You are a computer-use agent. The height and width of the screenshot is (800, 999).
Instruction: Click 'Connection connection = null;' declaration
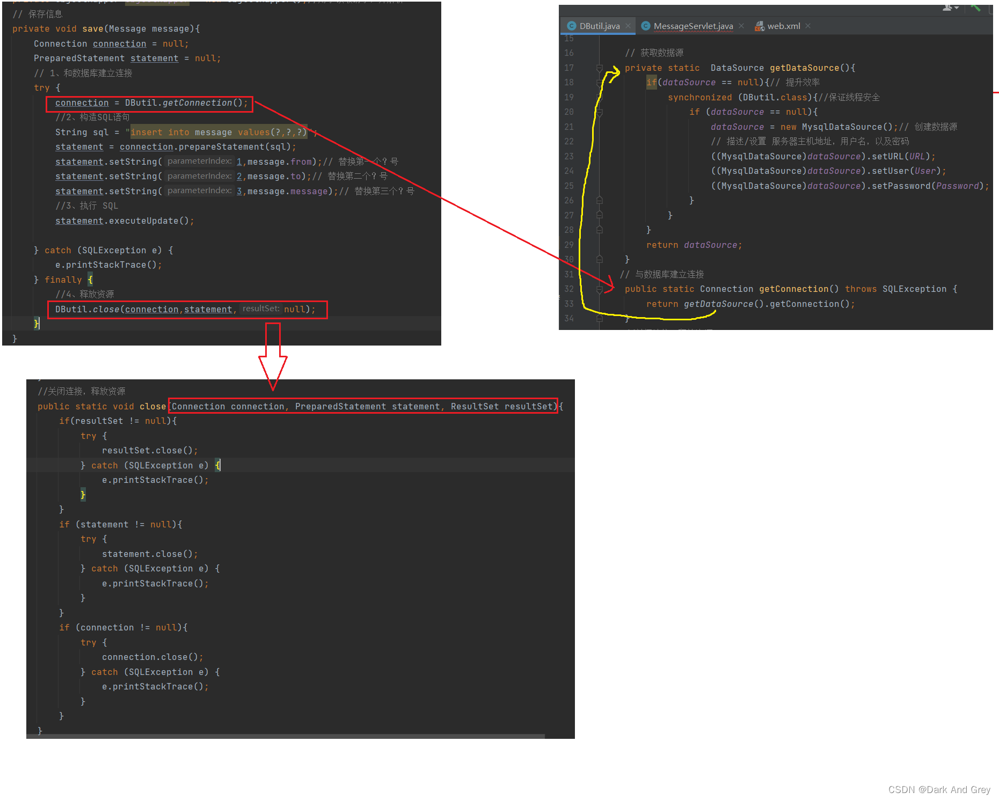pyautogui.click(x=111, y=43)
